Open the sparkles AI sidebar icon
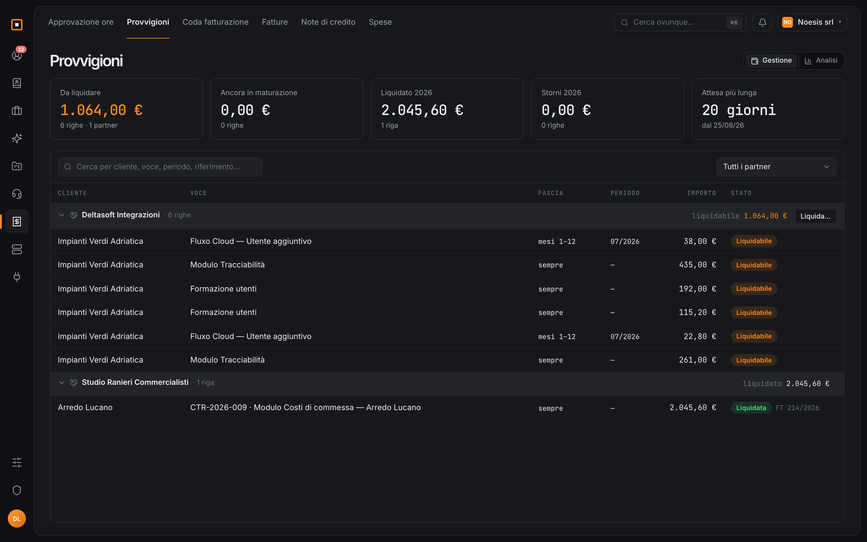The height and width of the screenshot is (542, 867). 17,139
